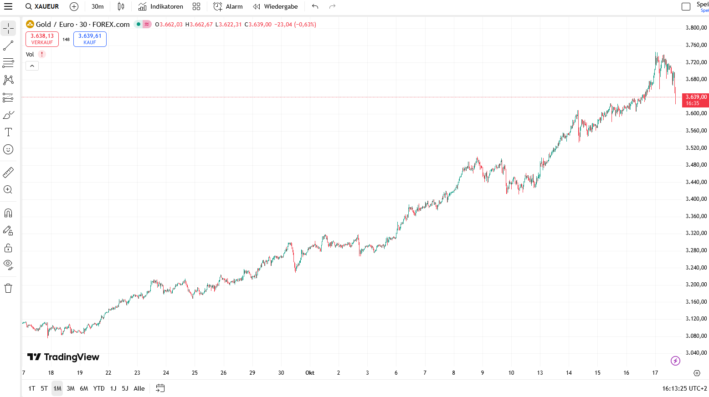
Task: Activate the zoom in tool
Action: (8, 189)
